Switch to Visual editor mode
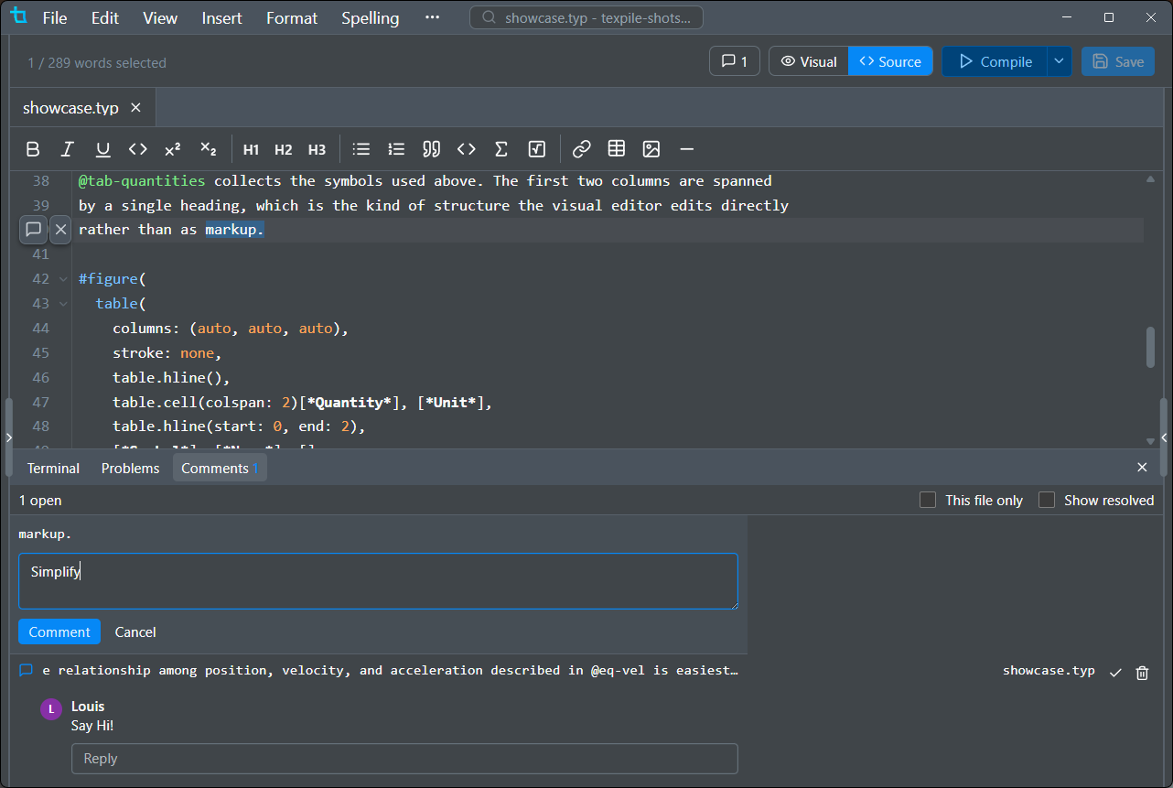This screenshot has width=1173, height=788. pos(809,61)
